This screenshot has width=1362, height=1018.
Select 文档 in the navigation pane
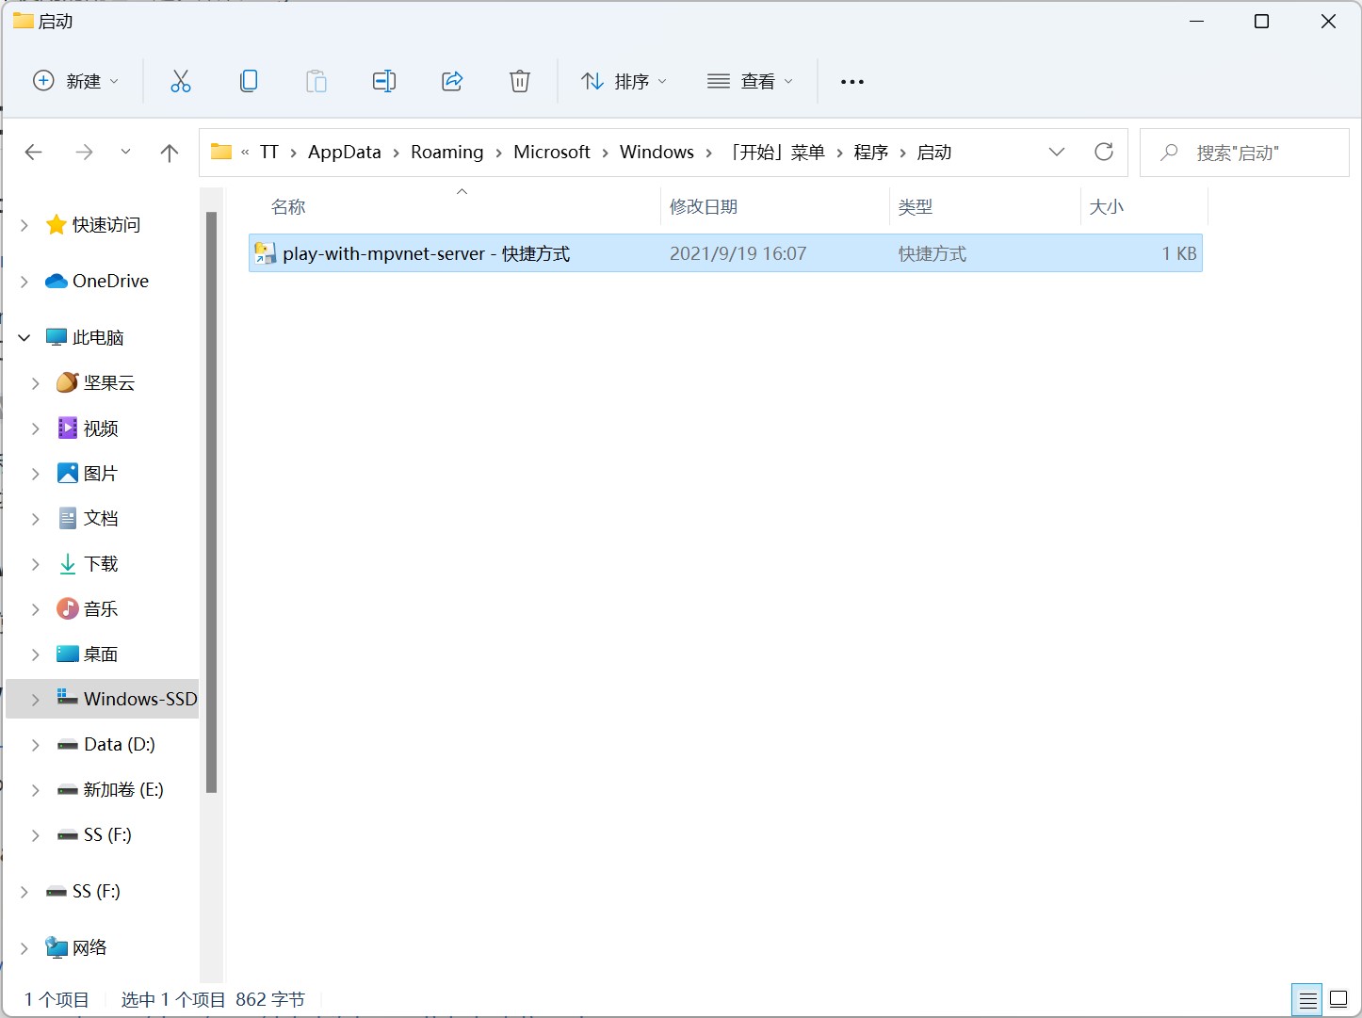point(102,518)
